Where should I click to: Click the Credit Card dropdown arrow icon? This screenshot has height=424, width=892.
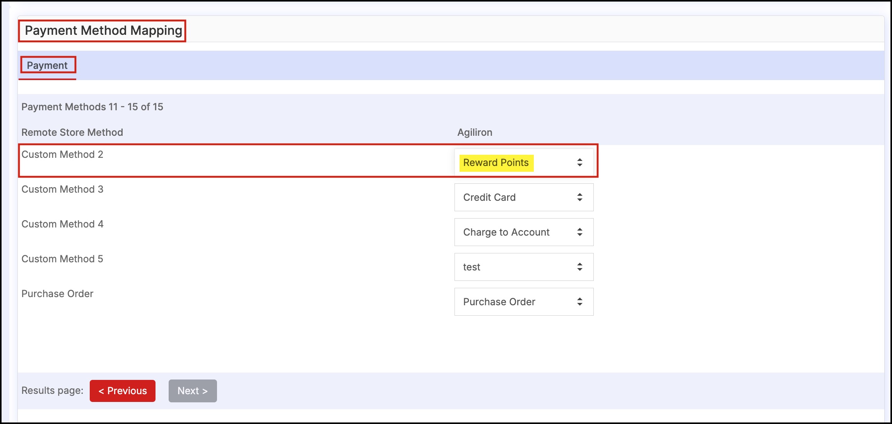click(x=579, y=197)
